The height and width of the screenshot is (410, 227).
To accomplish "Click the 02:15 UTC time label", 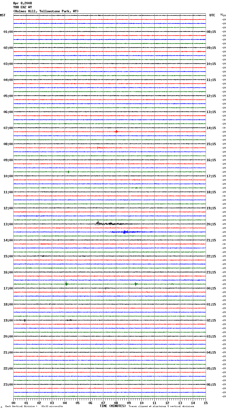I will [x=211, y=320].
